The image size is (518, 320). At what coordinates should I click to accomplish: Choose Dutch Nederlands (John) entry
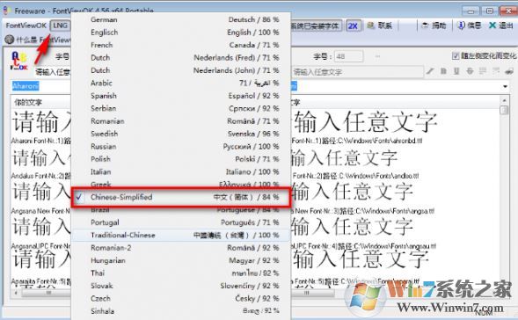coord(181,70)
